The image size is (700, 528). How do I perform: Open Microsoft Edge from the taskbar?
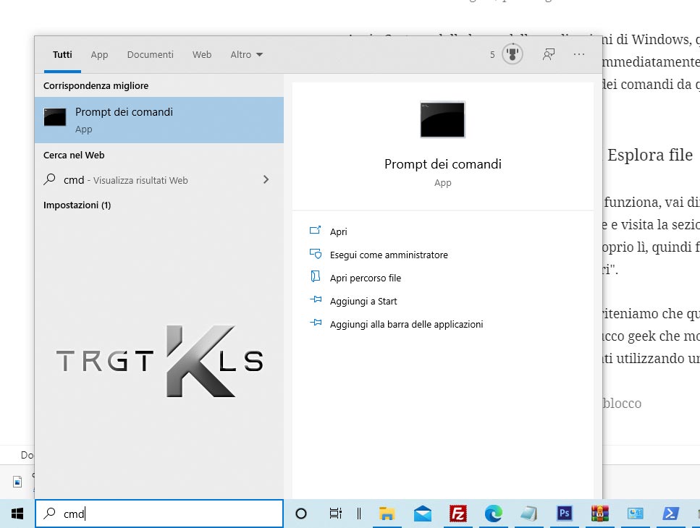coord(493,514)
